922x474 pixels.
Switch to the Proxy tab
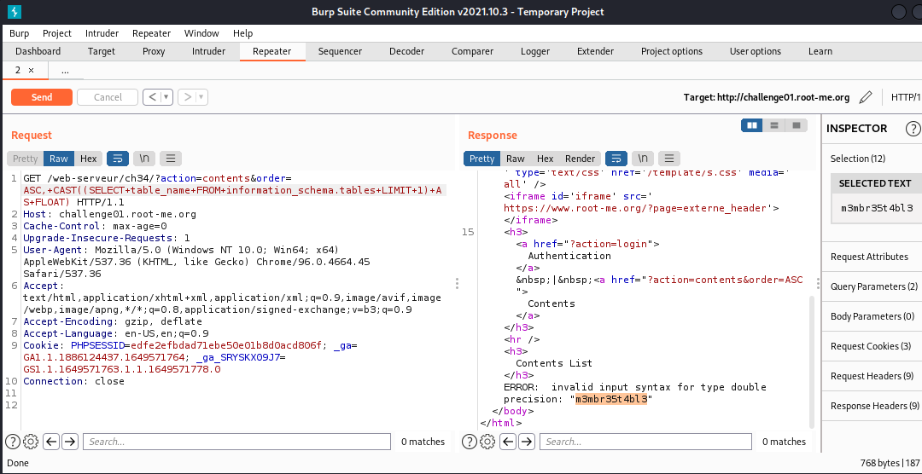click(154, 51)
